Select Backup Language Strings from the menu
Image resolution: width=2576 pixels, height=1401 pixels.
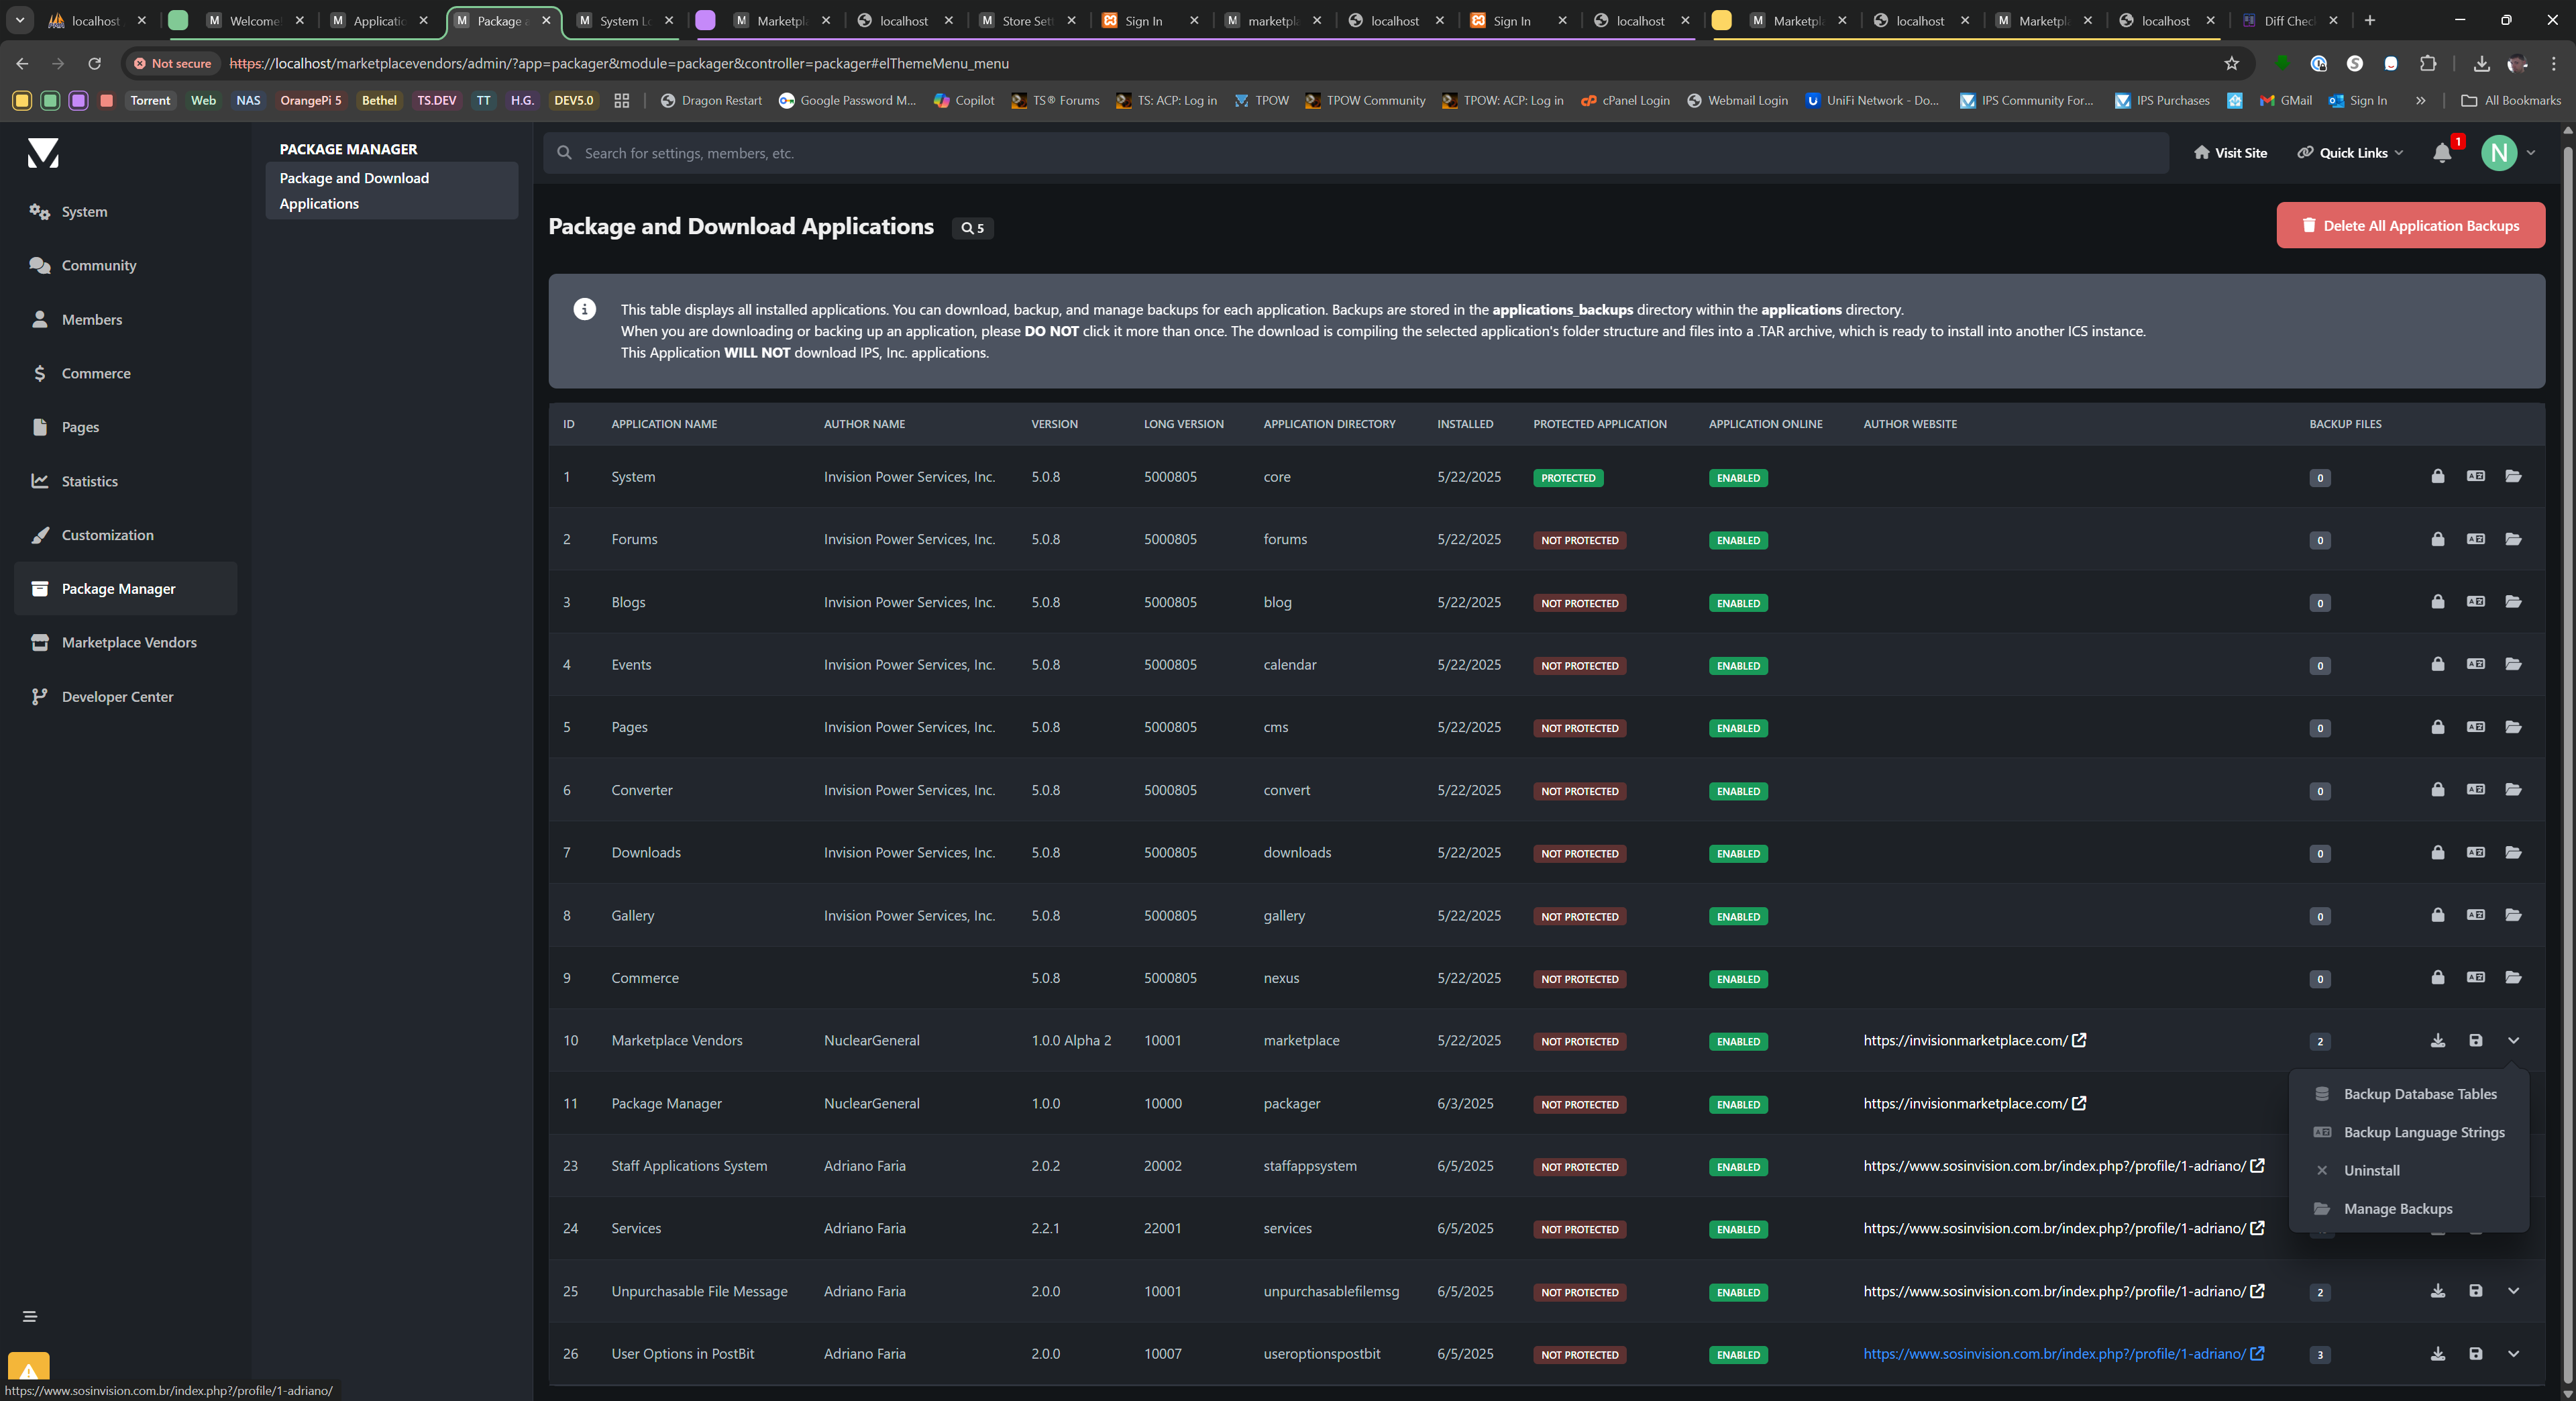click(x=2409, y=1132)
